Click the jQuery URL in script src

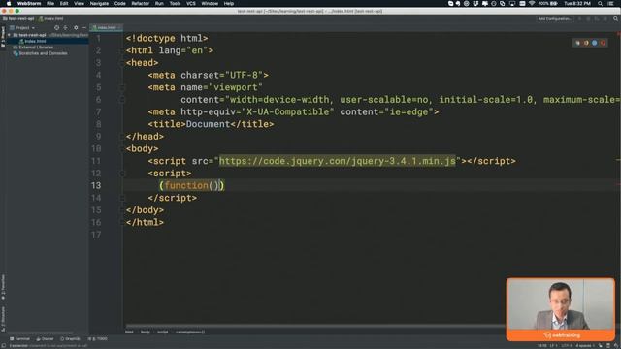[x=337, y=161]
